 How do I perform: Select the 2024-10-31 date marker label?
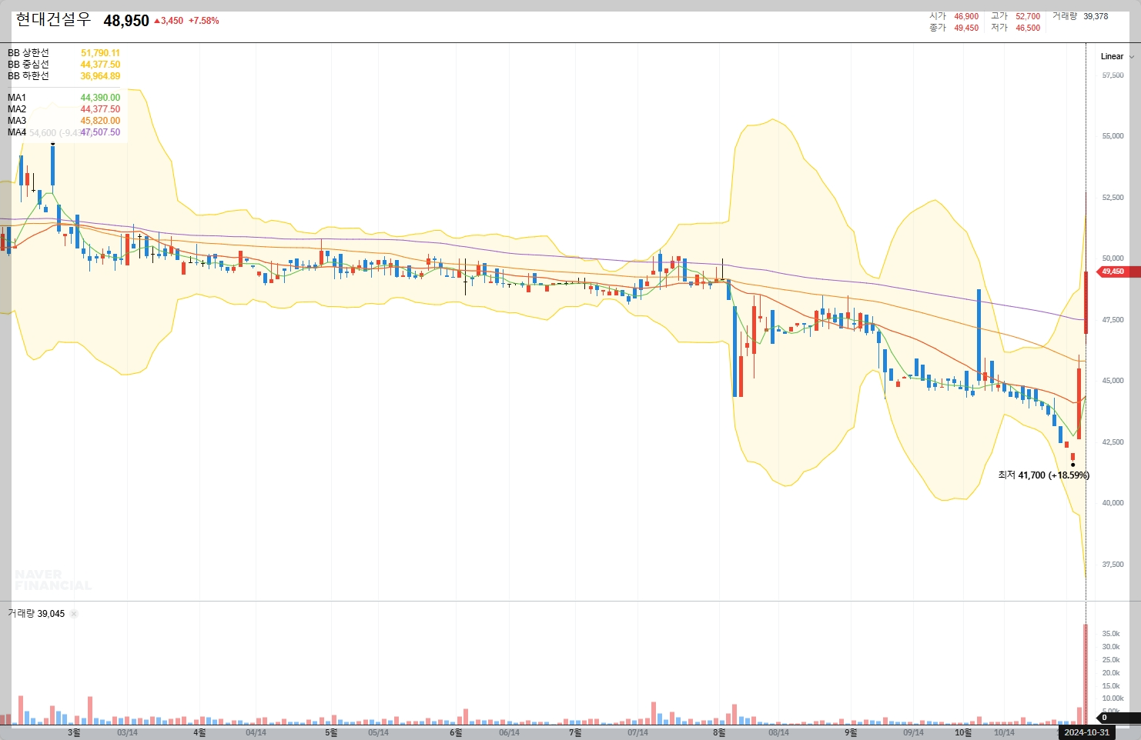point(1086,732)
